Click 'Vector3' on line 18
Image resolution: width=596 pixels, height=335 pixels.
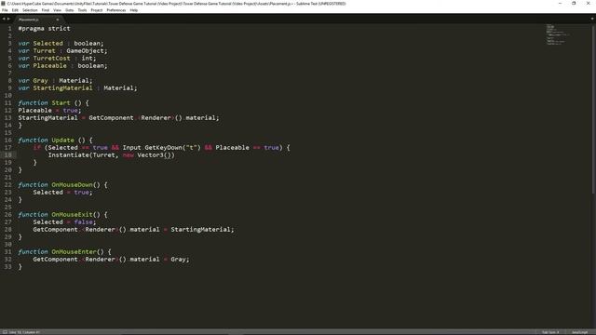coord(151,155)
